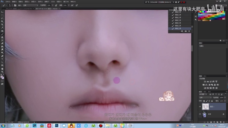The height and width of the screenshot is (128, 228).
Task: Open the 滤镜(T) menu
Action: 47,2
